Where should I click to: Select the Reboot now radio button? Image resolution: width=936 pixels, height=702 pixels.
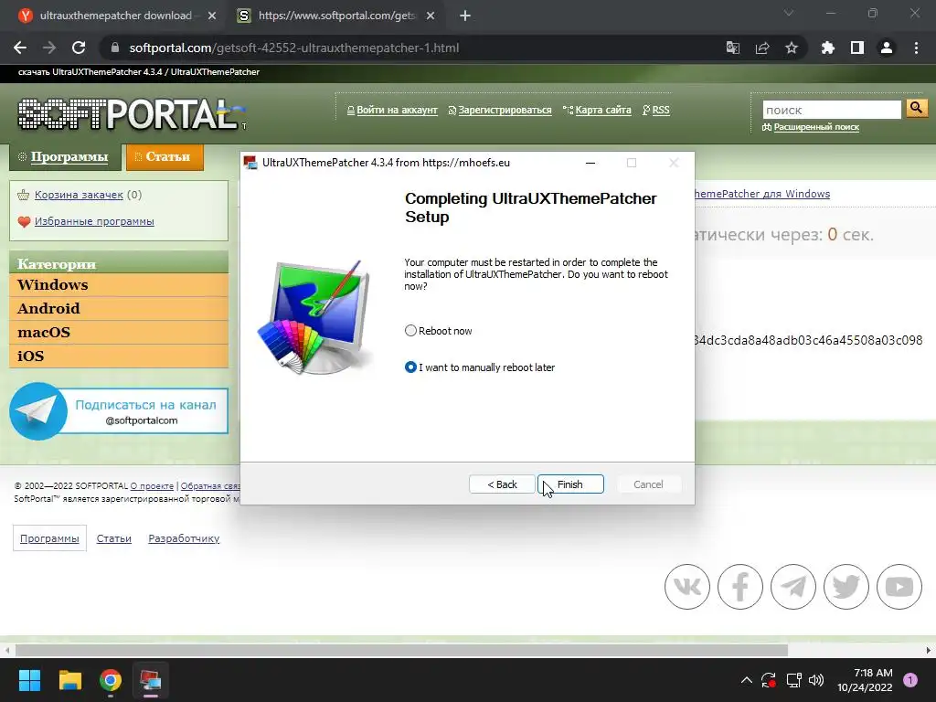(410, 331)
